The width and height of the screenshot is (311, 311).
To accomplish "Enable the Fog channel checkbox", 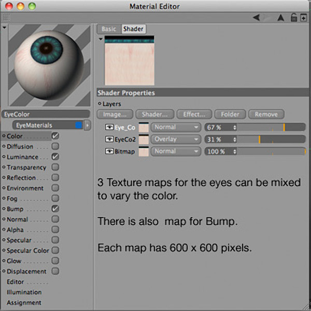I will point(55,198).
